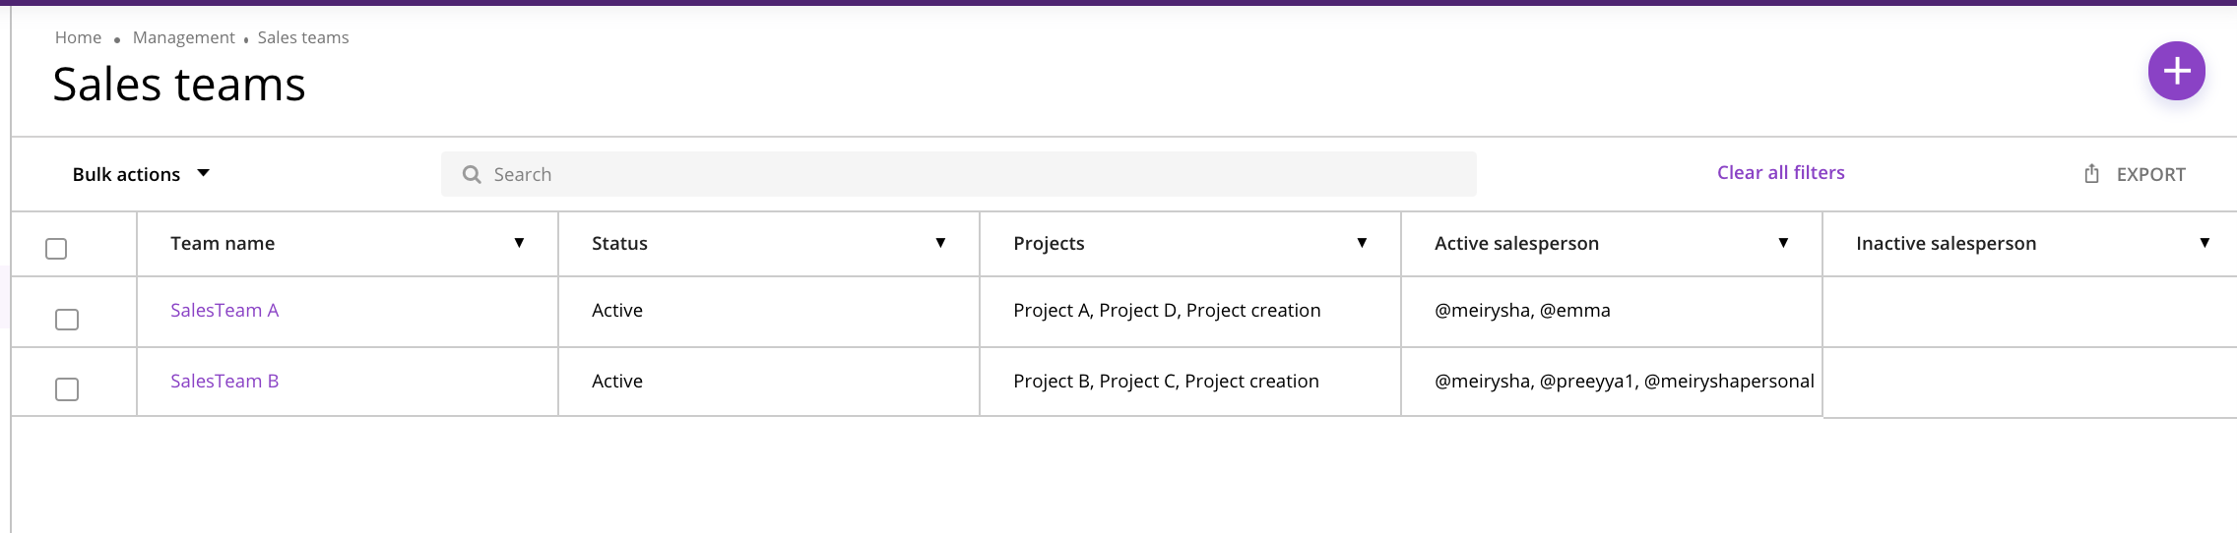Click the EXPORT button label
This screenshot has width=2237, height=533.
2150,174
